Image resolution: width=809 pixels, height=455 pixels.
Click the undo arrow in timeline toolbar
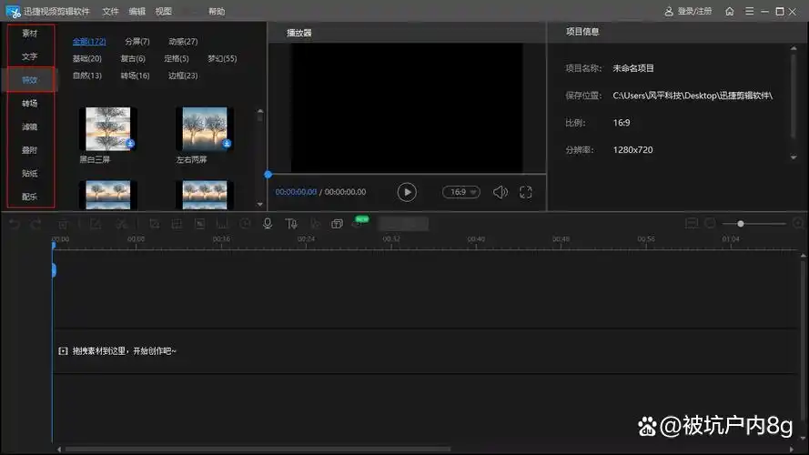14,224
